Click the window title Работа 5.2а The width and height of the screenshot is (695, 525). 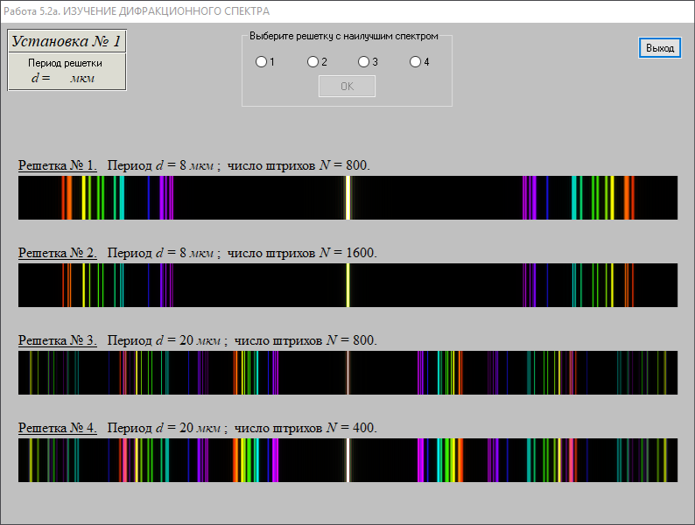(137, 11)
